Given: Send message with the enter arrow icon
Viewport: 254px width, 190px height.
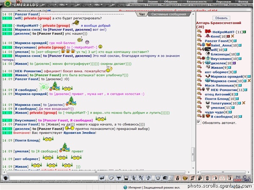Looking at the screenshot, I should 102,178.
